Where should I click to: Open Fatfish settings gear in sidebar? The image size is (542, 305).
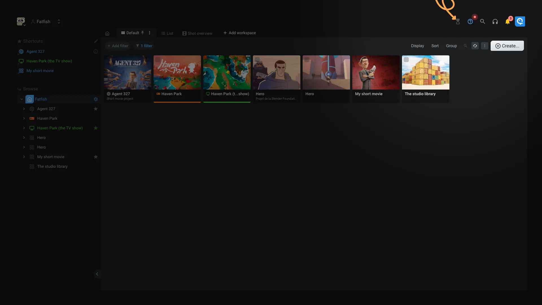pyautogui.click(x=96, y=99)
